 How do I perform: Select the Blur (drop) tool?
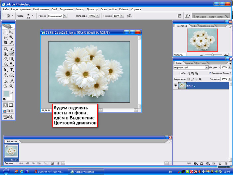coord(6,64)
